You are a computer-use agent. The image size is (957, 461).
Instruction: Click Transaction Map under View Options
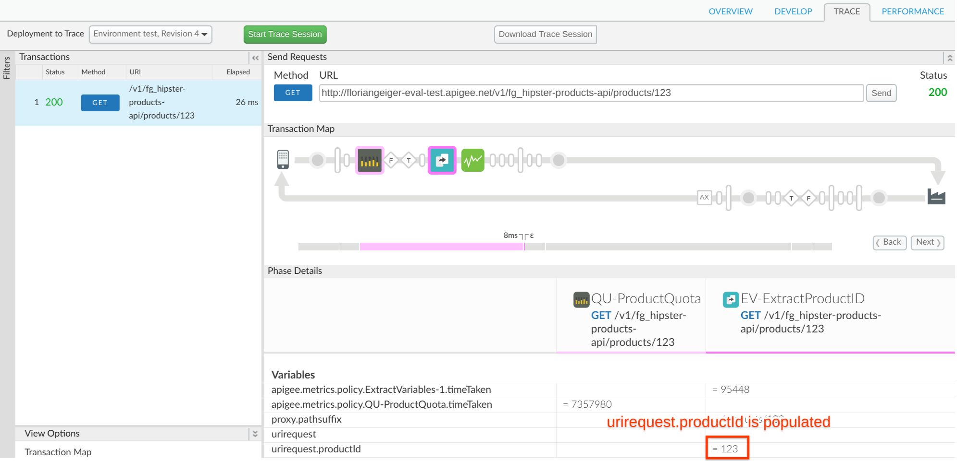(x=58, y=452)
